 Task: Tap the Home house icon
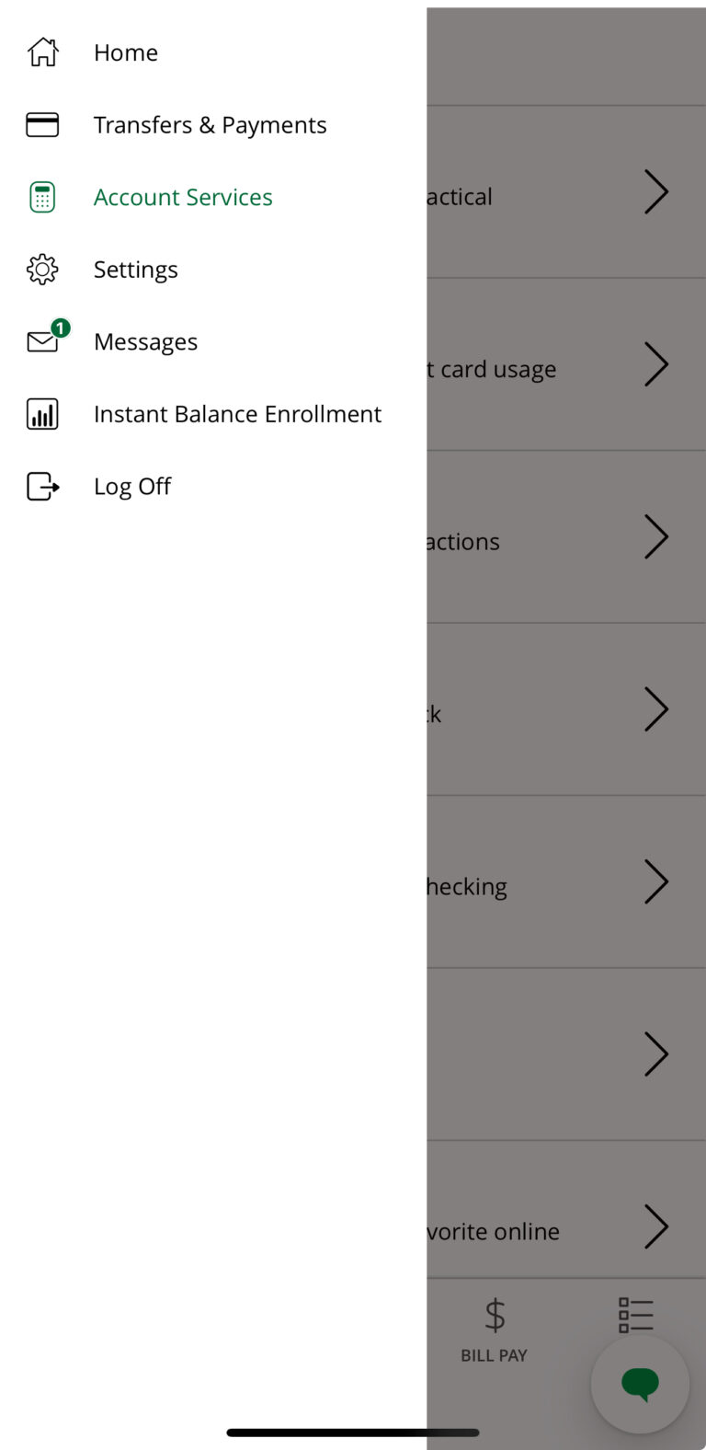click(x=42, y=52)
